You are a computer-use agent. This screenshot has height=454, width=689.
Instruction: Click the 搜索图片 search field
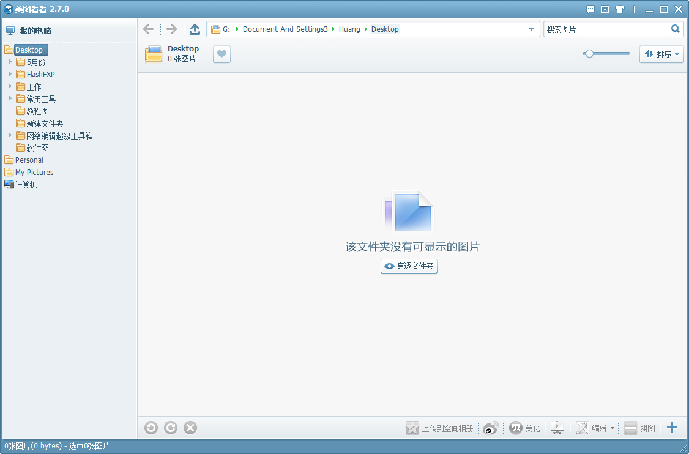pyautogui.click(x=606, y=29)
